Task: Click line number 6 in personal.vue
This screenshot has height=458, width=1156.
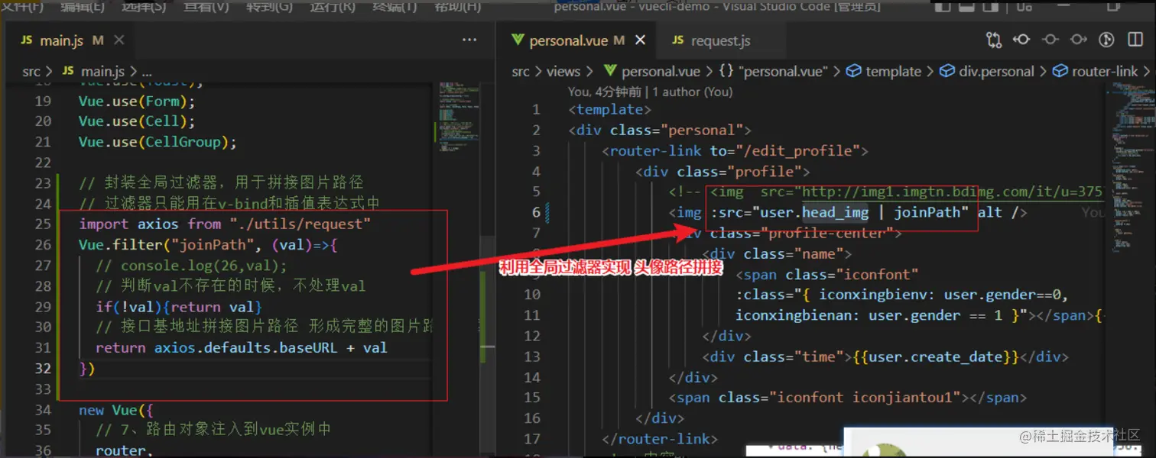Action: pos(537,212)
